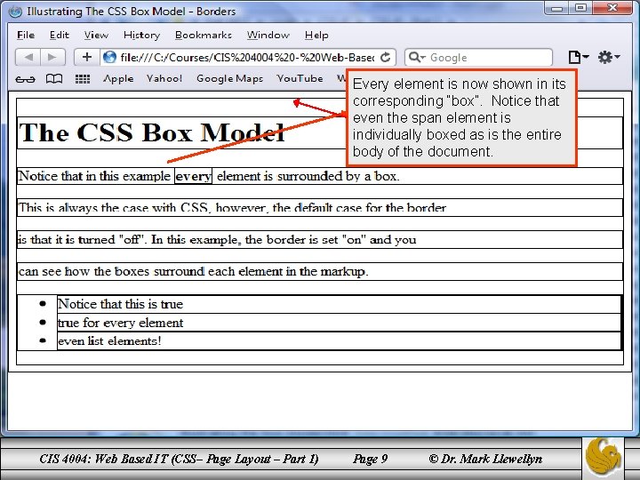
Task: Minimize the browser window
Action: (558, 8)
